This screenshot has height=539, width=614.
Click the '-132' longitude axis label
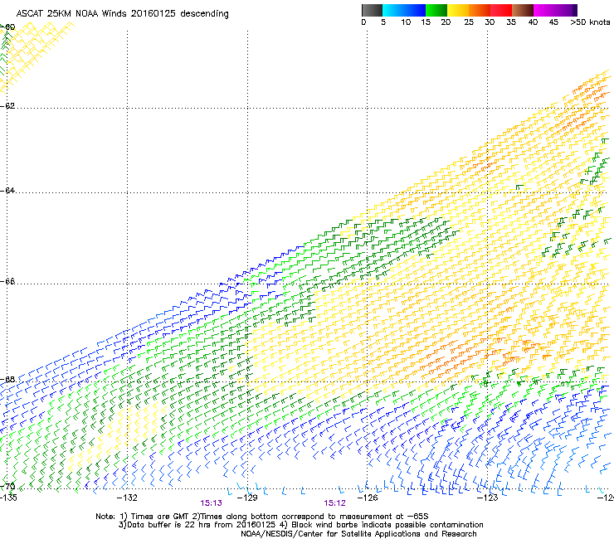[x=127, y=498]
